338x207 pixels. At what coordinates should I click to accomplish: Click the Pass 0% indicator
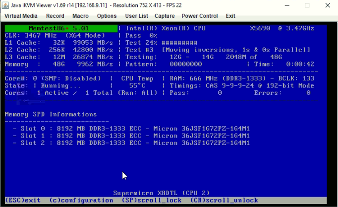click(141, 36)
